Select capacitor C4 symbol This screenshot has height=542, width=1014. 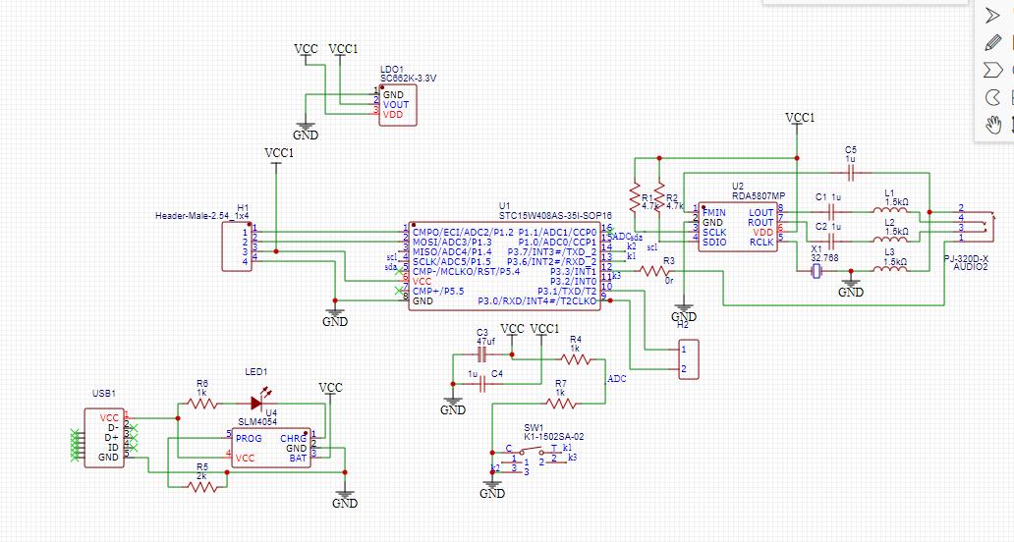point(481,384)
